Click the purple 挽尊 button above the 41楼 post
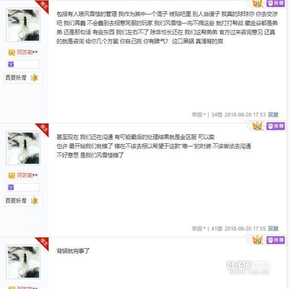Screen dimensions: 290x289 click(275, 126)
